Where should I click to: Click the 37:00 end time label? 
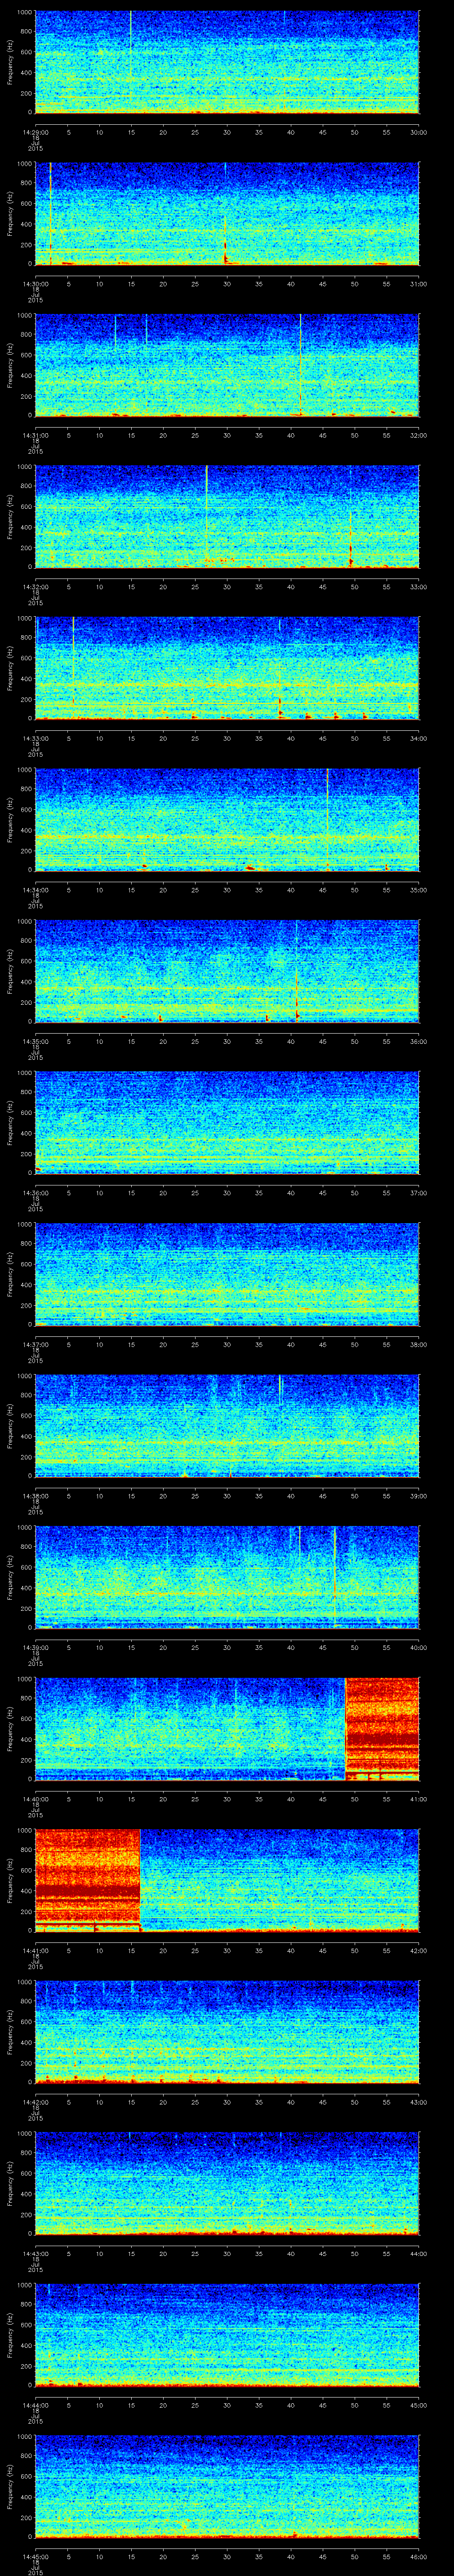418,1193
